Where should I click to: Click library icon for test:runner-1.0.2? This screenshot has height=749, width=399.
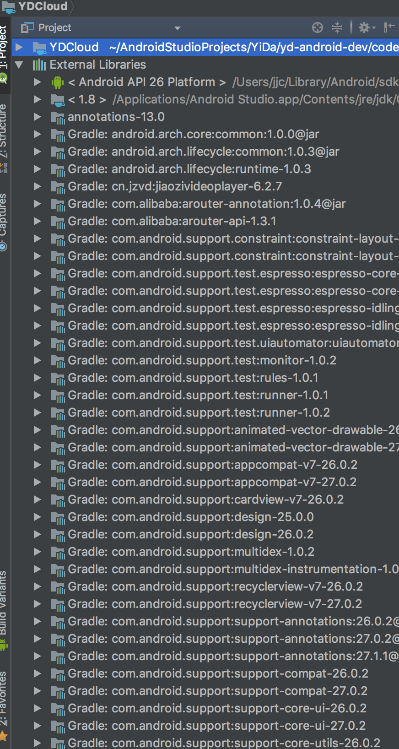(x=58, y=413)
